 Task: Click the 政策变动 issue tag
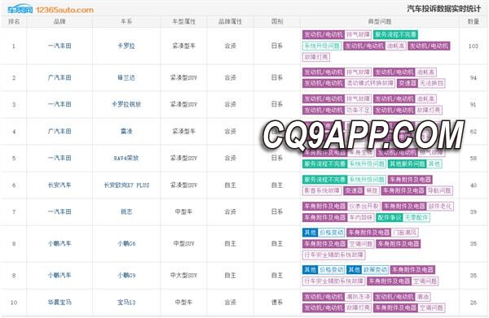375,270
